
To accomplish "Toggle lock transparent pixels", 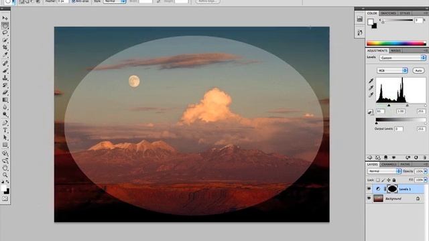I will [378, 180].
